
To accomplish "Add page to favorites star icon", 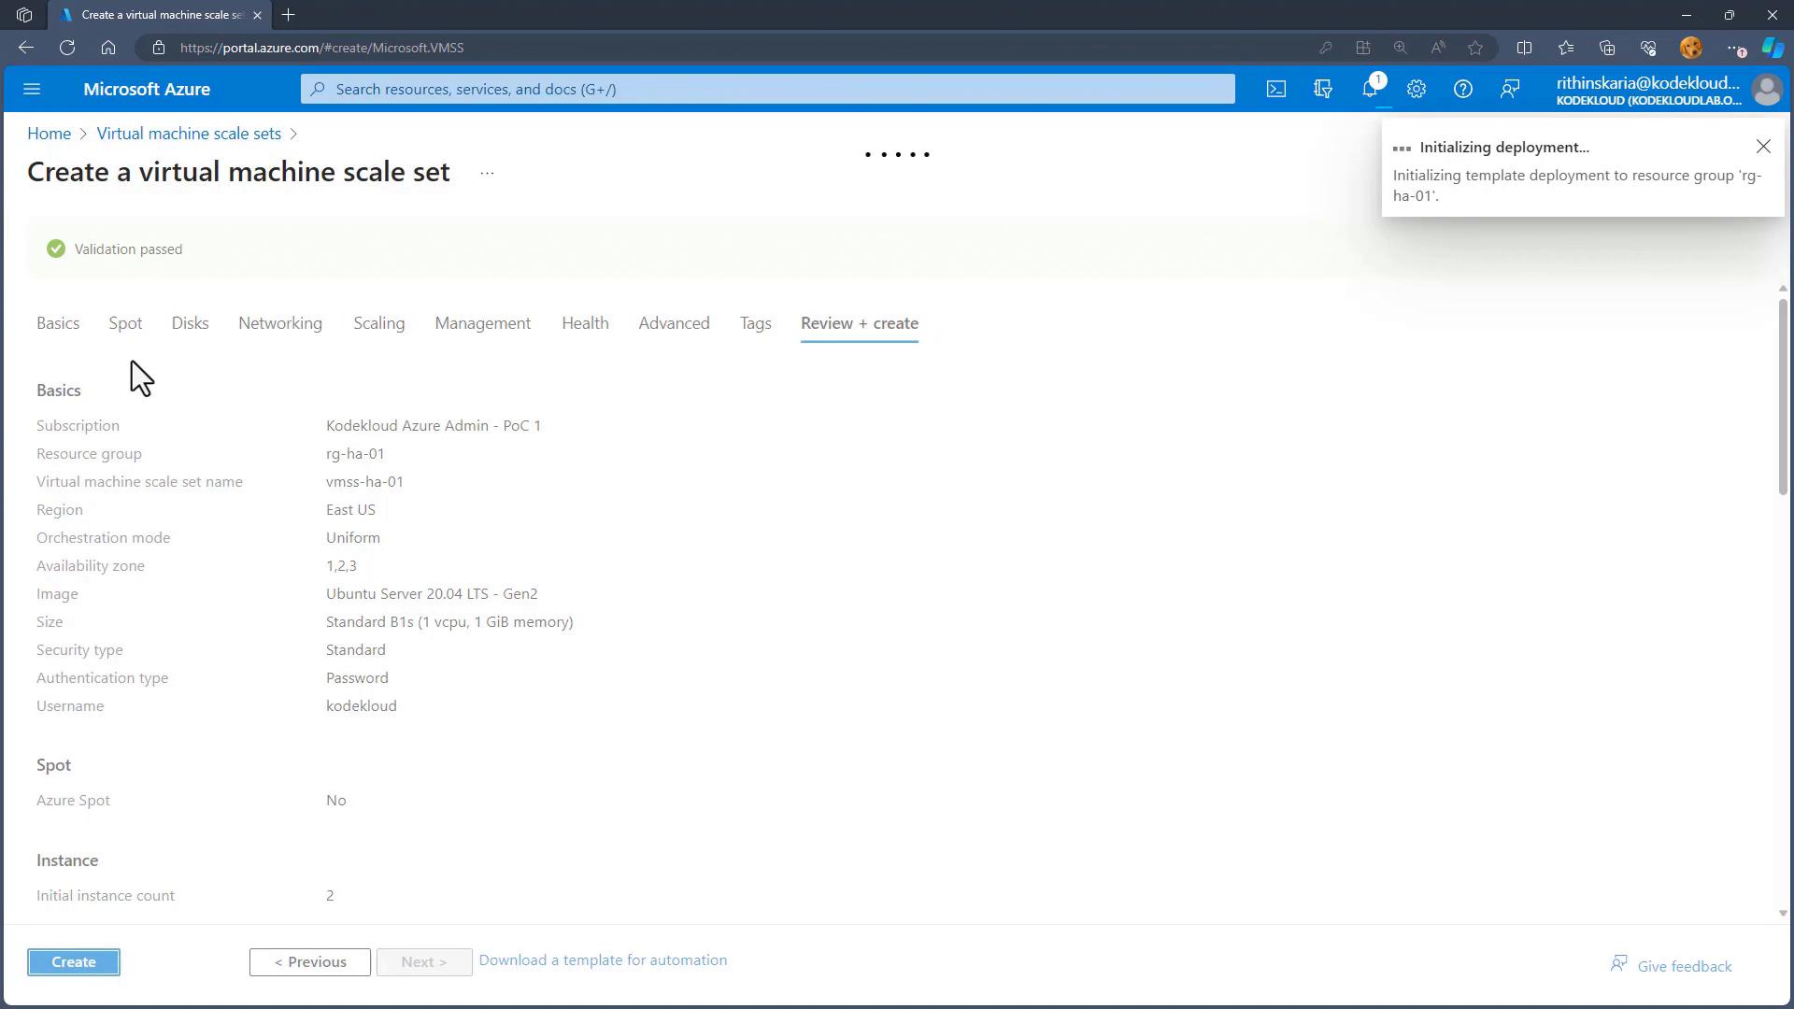I will (1475, 48).
